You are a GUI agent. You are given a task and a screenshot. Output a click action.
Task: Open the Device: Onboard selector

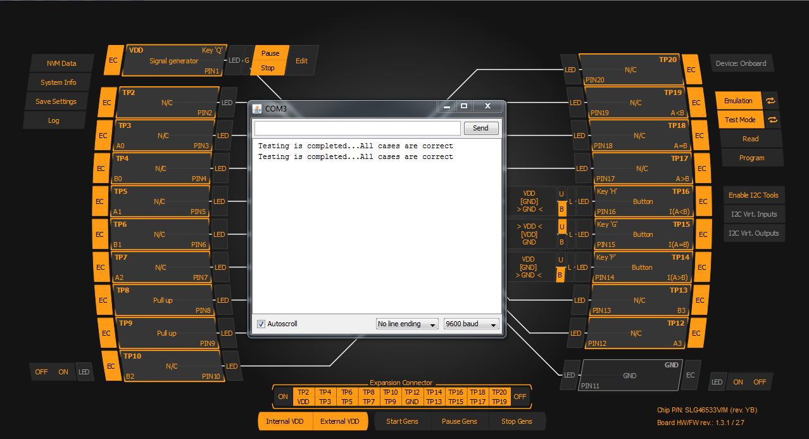pos(741,63)
